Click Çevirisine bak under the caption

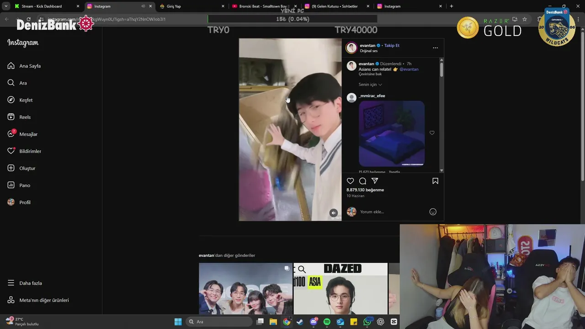370,74
